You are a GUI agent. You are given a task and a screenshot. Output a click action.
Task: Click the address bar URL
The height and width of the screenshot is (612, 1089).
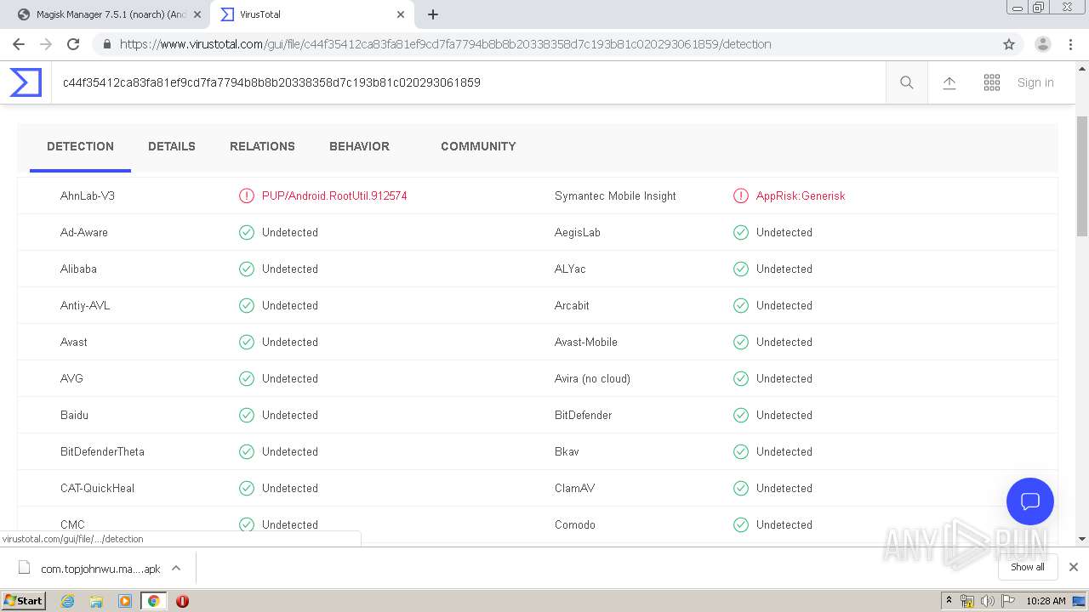click(x=446, y=44)
